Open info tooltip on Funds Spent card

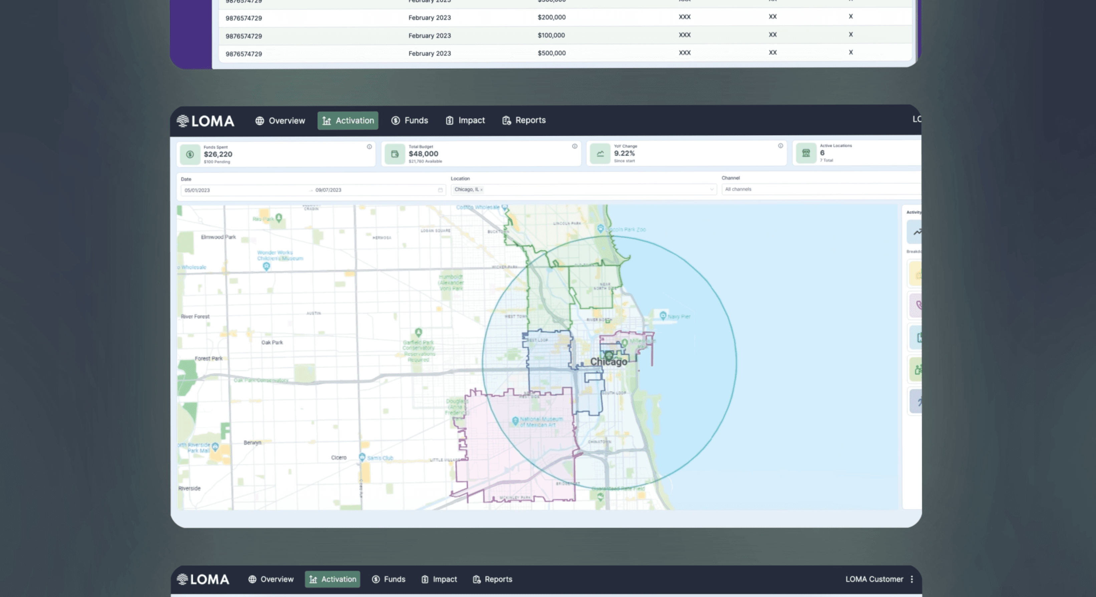tap(369, 147)
